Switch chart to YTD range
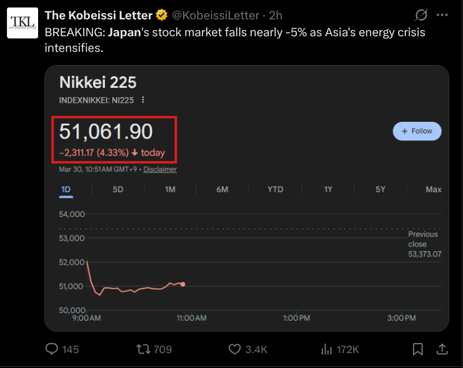The image size is (463, 368). (x=276, y=189)
